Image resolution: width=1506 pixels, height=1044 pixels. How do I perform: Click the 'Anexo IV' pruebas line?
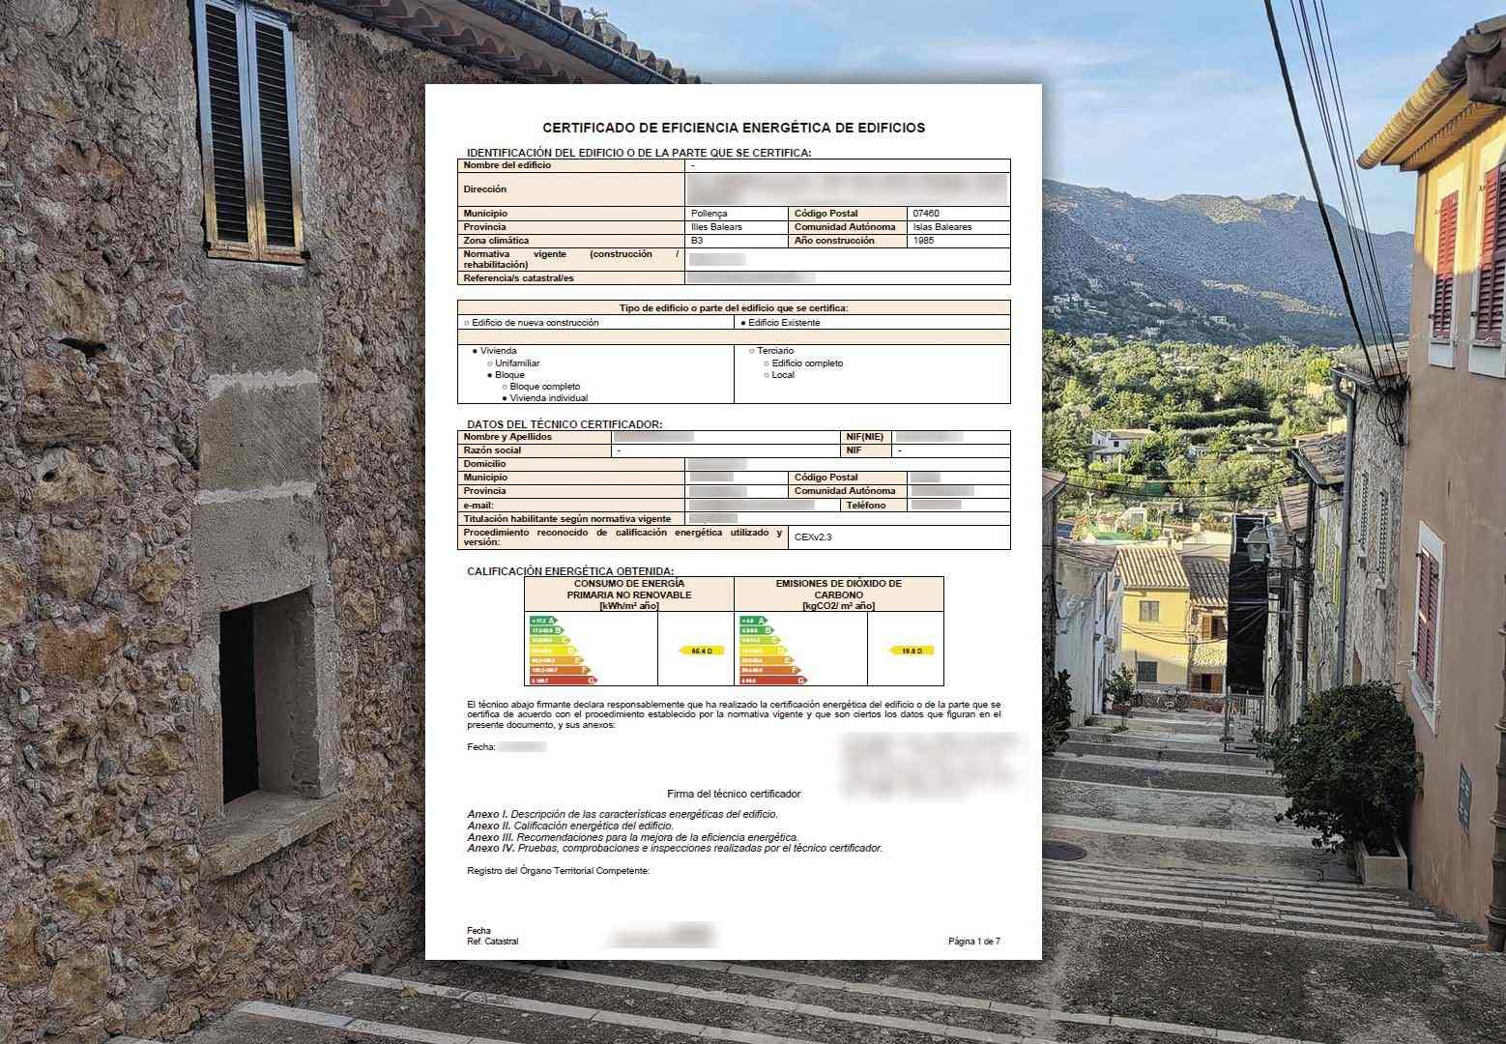pyautogui.click(x=675, y=848)
